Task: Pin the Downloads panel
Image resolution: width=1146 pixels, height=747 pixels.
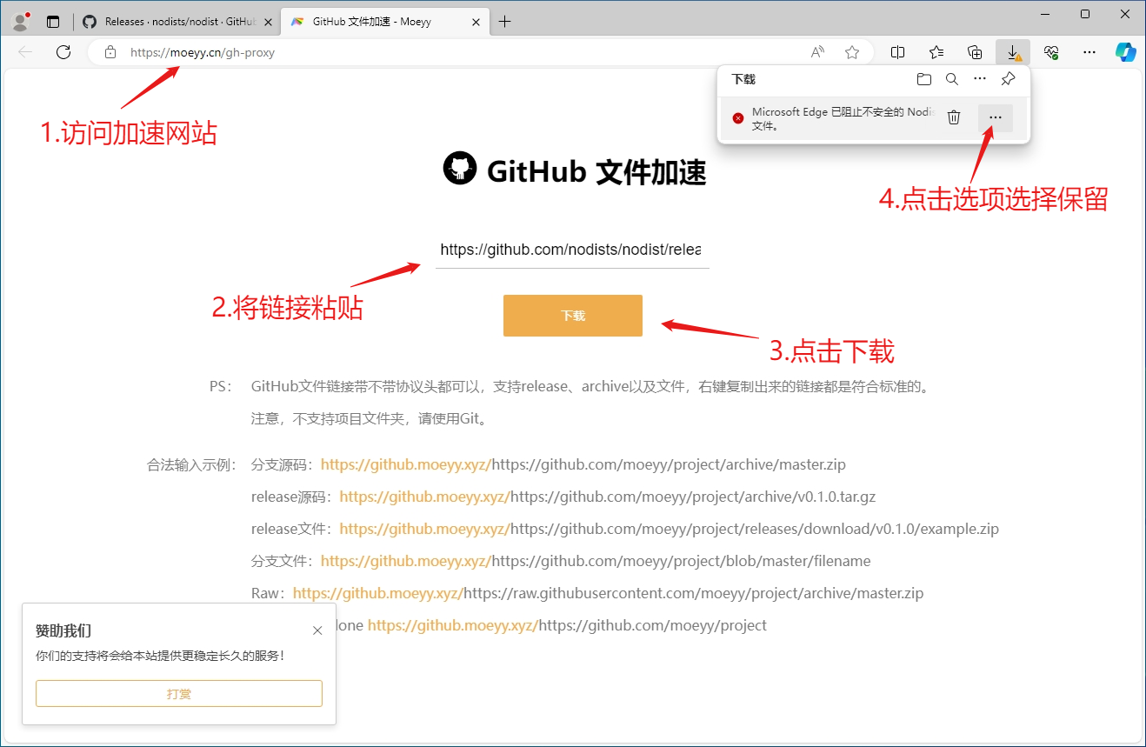Action: pos(1008,79)
